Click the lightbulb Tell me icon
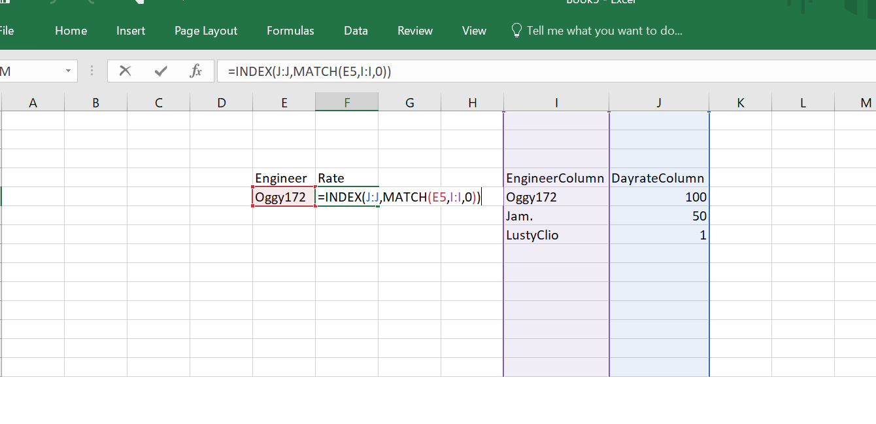 point(516,31)
